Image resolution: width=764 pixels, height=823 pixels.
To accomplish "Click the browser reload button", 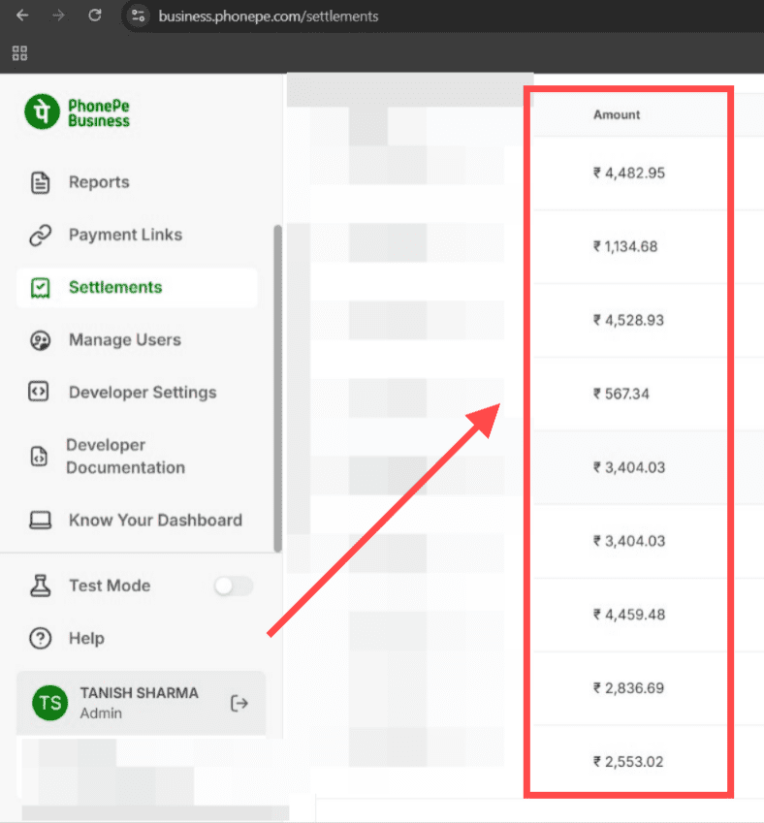I will pos(94,16).
